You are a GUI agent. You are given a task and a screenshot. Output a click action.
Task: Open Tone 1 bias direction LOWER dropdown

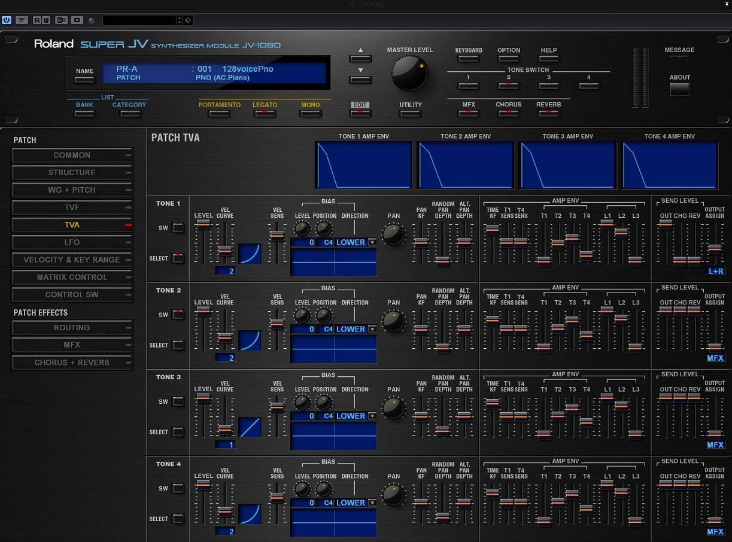(356, 242)
